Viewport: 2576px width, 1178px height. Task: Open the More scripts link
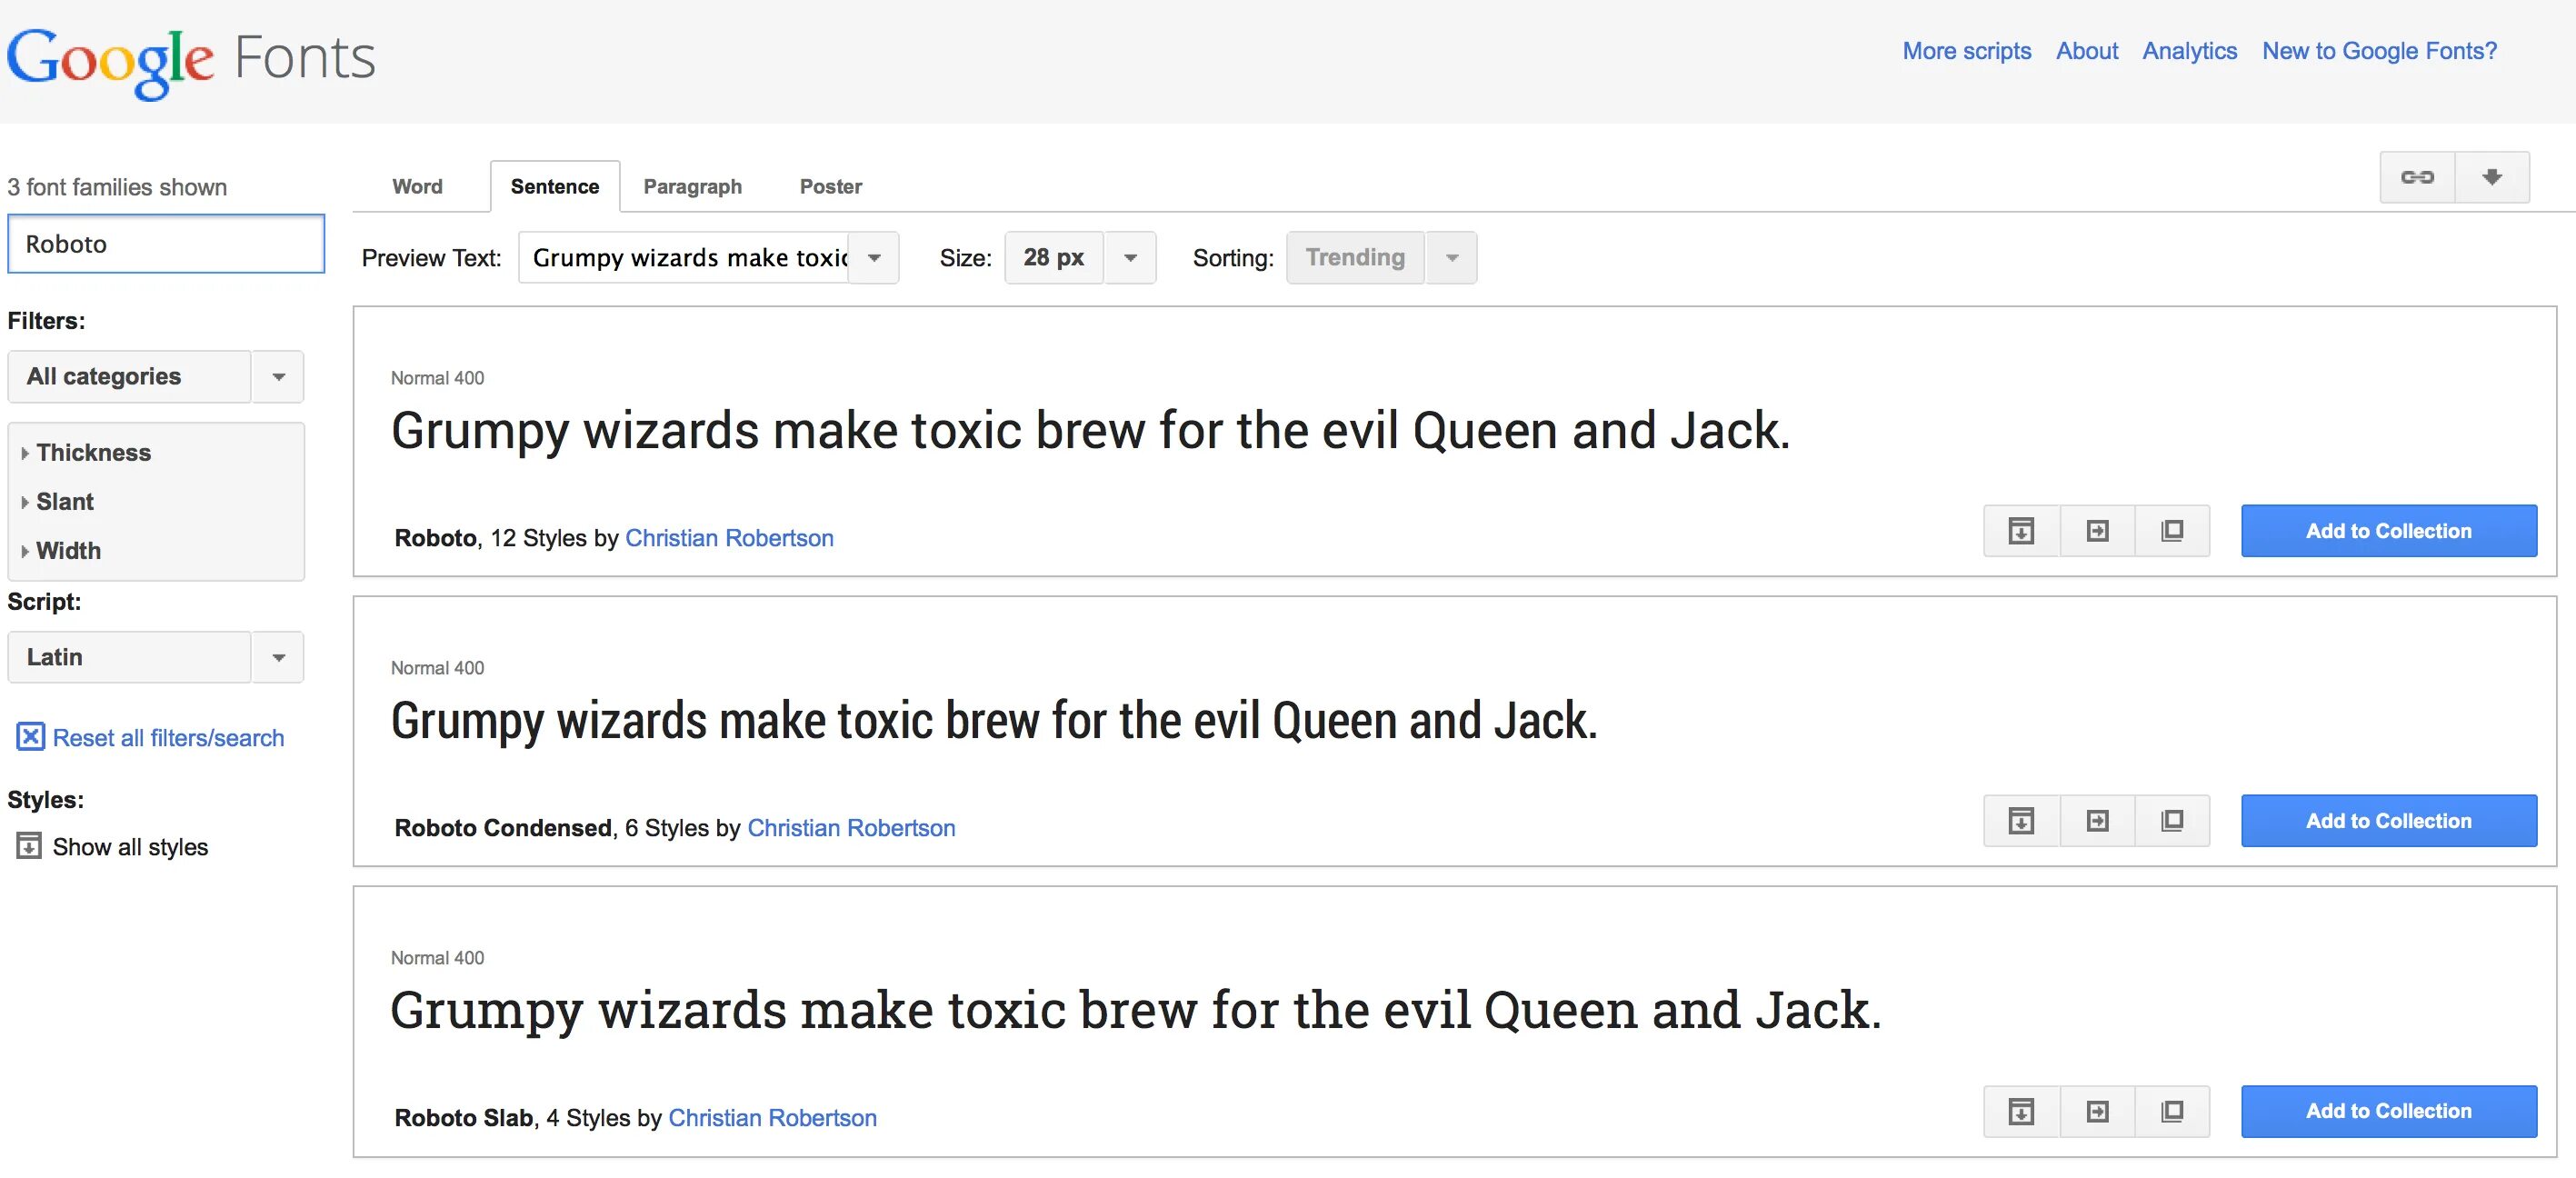(1967, 51)
